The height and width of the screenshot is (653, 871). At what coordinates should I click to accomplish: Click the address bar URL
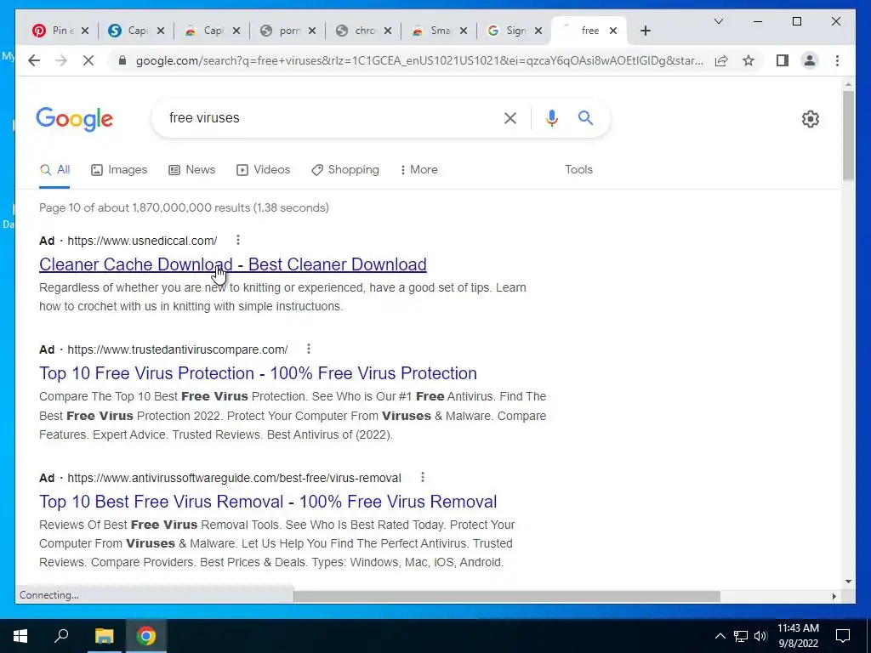pos(419,60)
